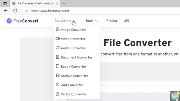Click the FreeConvert logo icon
The height and width of the screenshot is (101, 180).
click(x=9, y=21)
